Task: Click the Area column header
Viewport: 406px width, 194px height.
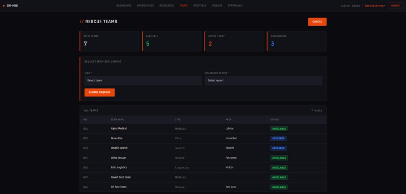Action: [x=228, y=120]
